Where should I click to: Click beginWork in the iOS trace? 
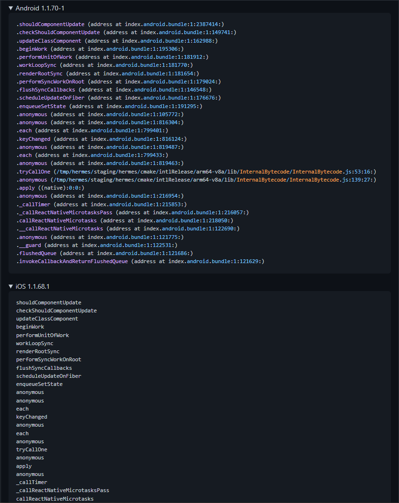point(30,327)
